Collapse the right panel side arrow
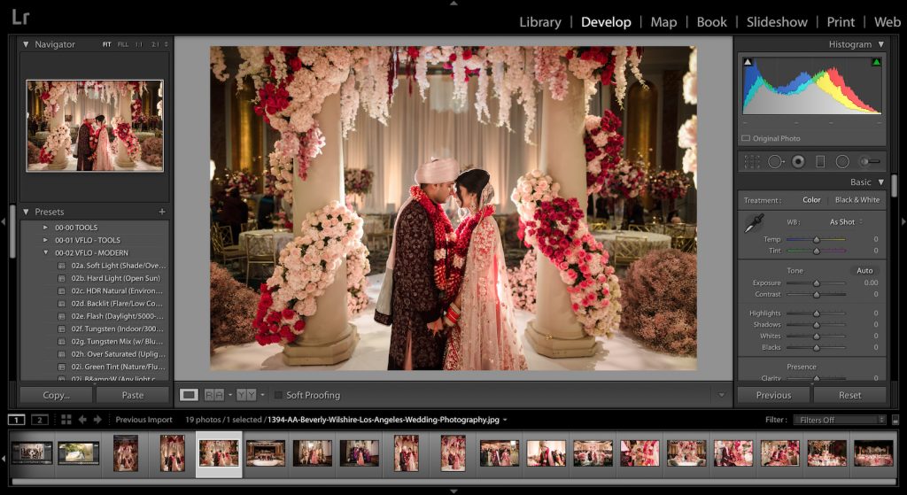The height and width of the screenshot is (495, 907). point(903,221)
